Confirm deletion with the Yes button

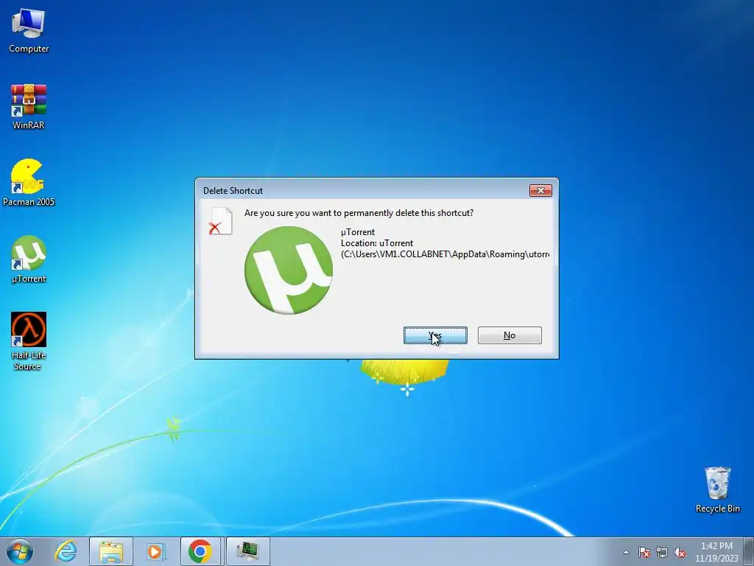(435, 335)
